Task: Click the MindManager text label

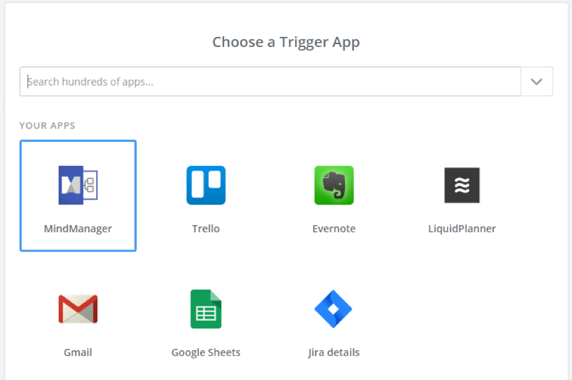Action: tap(78, 229)
